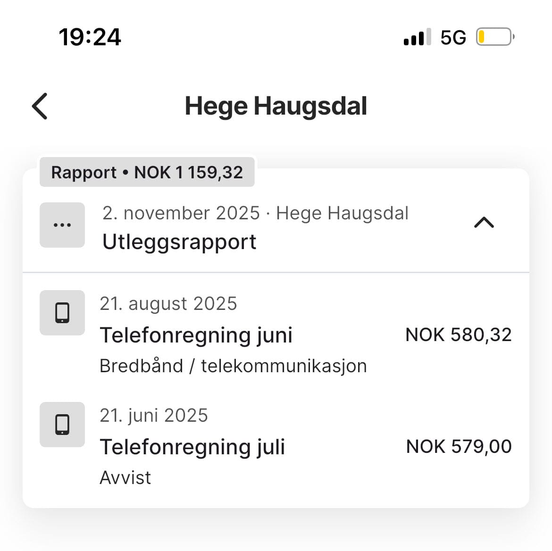Viewport: 552px width, 551px height.
Task: Tap the battery indicator showing low charge
Action: click(494, 36)
